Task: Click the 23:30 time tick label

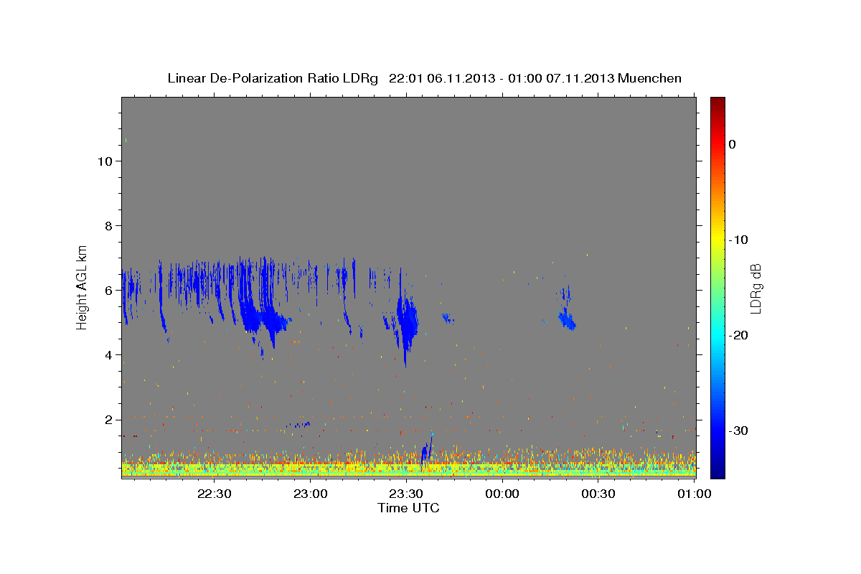Action: point(406,494)
